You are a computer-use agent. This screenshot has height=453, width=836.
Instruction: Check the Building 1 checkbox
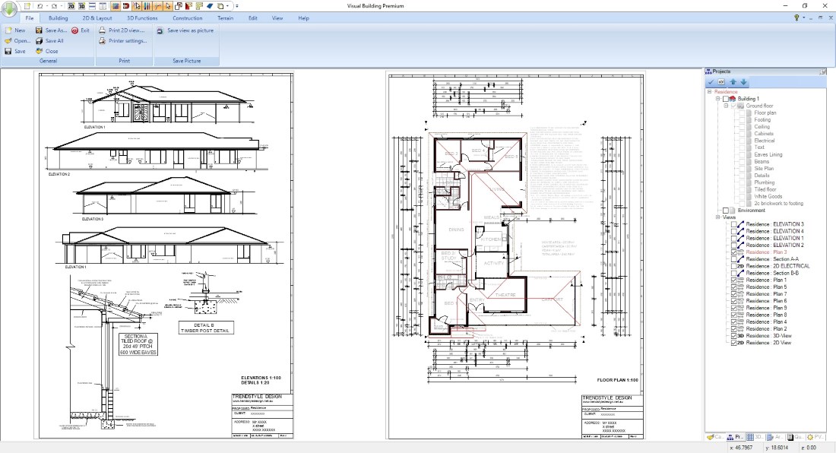click(x=726, y=99)
